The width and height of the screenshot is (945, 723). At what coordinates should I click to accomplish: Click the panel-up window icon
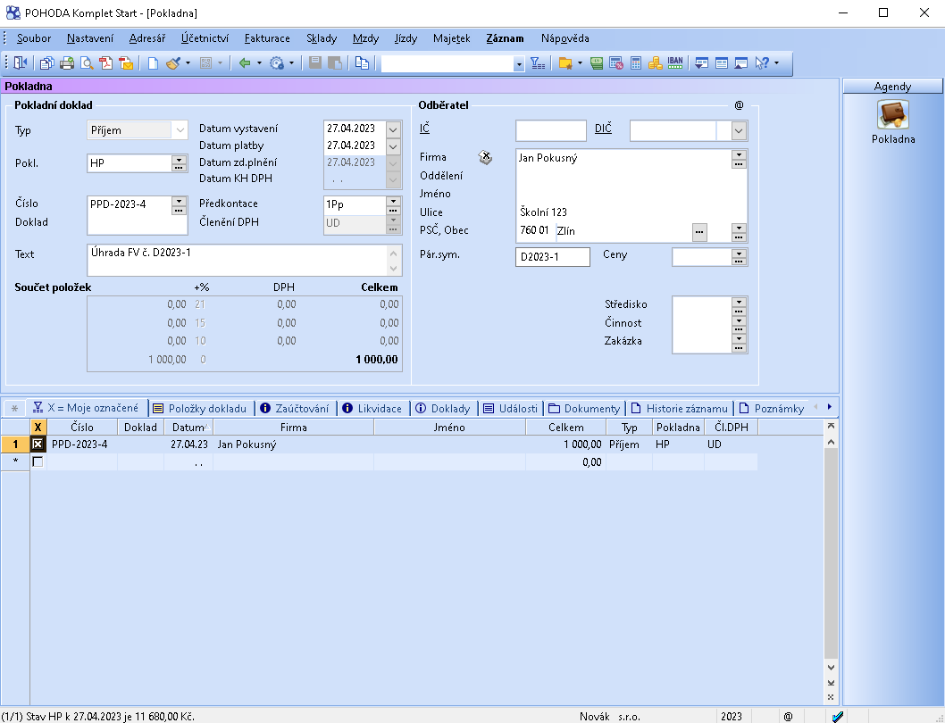[741, 62]
